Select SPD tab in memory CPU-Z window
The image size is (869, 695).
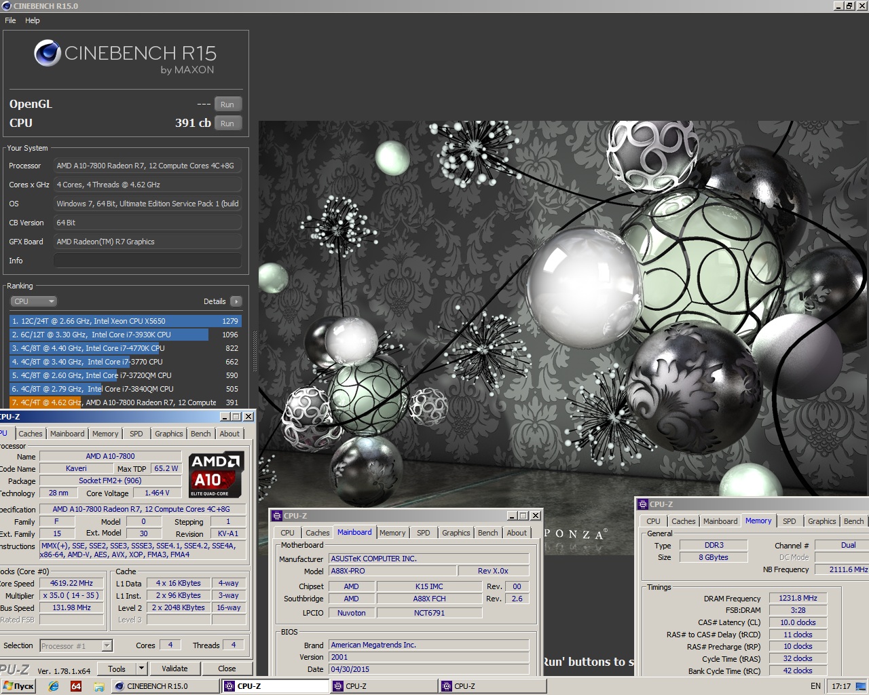point(790,521)
